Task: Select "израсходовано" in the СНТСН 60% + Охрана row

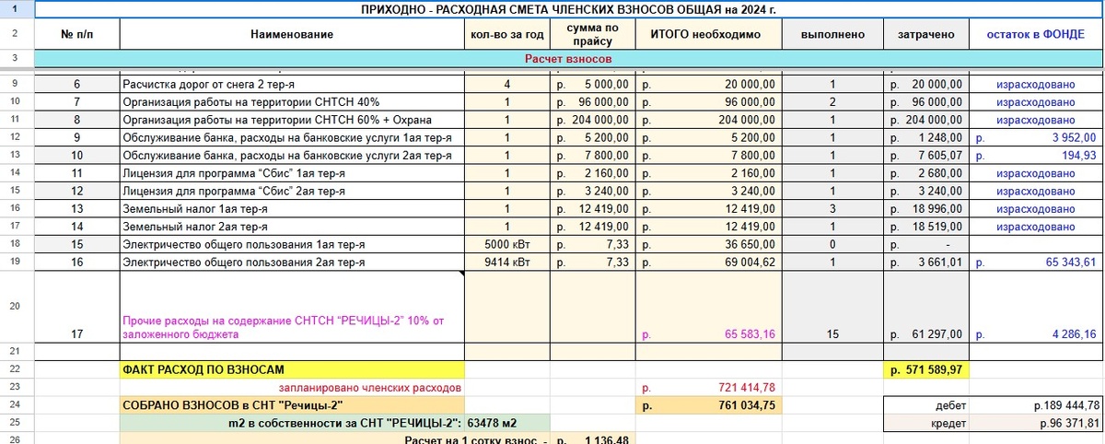Action: (x=1036, y=120)
